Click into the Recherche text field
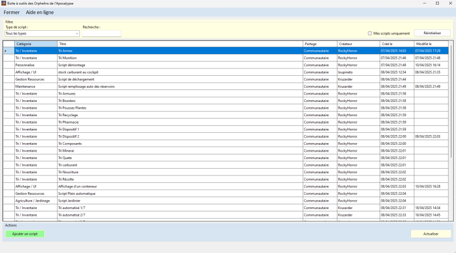Screen dimensions: 456x253 click(x=101, y=34)
